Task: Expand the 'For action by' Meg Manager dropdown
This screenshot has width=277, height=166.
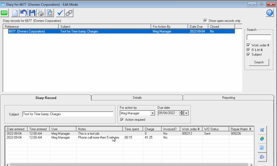Action: coord(153,113)
